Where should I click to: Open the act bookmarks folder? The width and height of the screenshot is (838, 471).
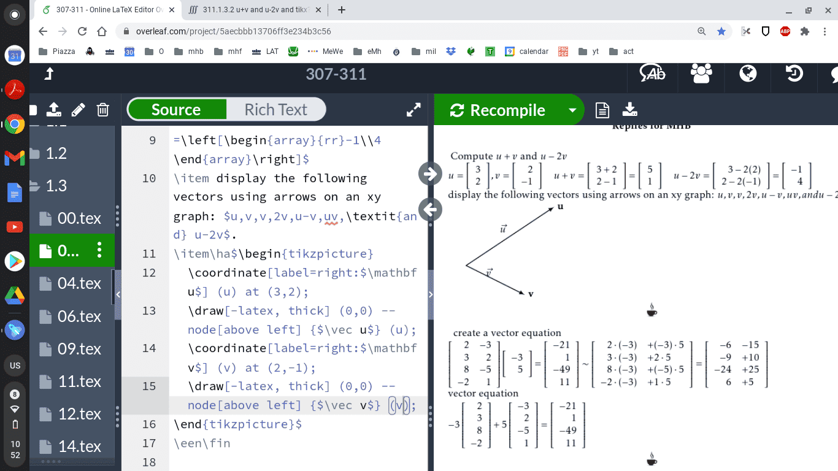[622, 52]
